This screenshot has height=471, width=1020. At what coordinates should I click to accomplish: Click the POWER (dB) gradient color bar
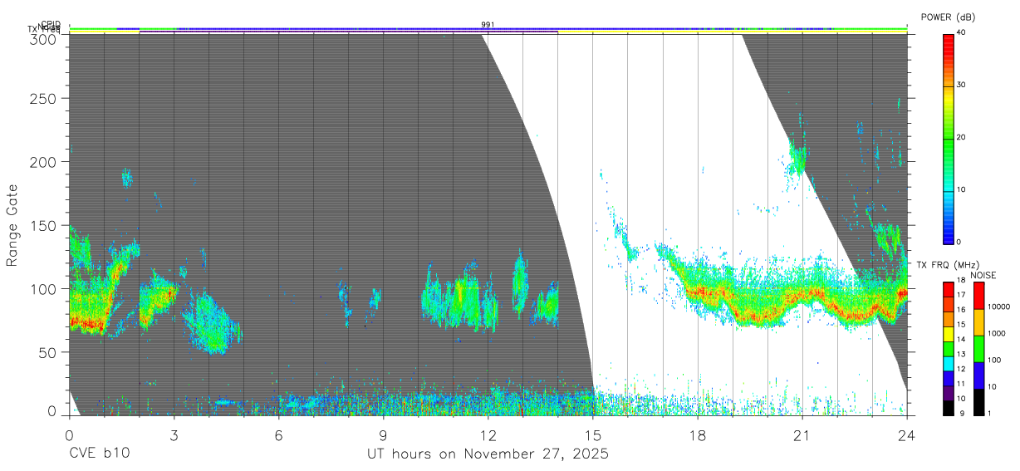click(x=948, y=138)
